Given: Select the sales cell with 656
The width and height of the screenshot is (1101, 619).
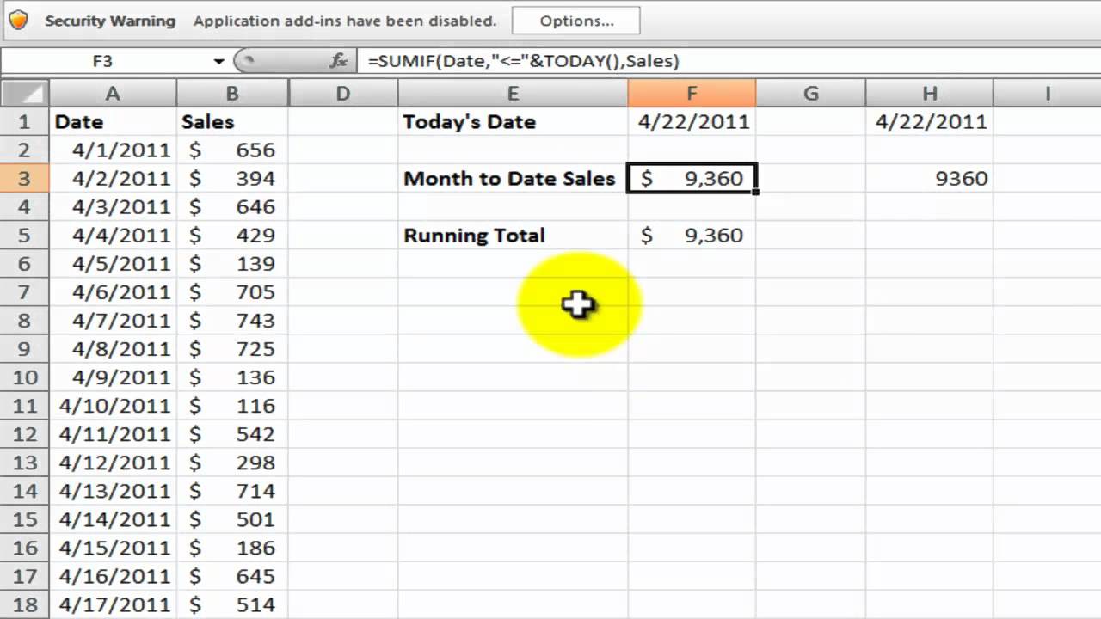Looking at the screenshot, I should point(232,150).
